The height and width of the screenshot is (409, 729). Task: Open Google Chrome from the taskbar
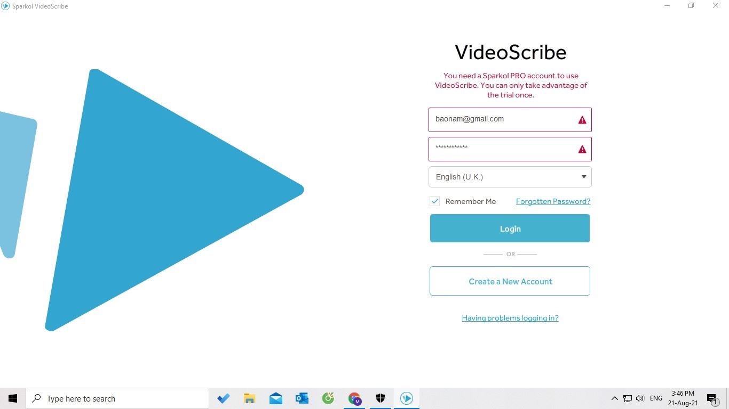(x=354, y=398)
